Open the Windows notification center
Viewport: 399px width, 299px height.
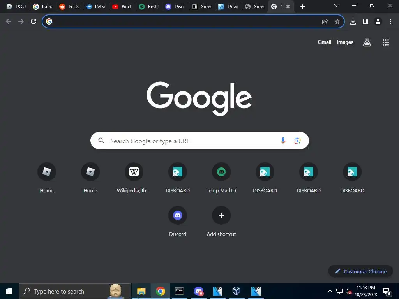click(x=387, y=291)
